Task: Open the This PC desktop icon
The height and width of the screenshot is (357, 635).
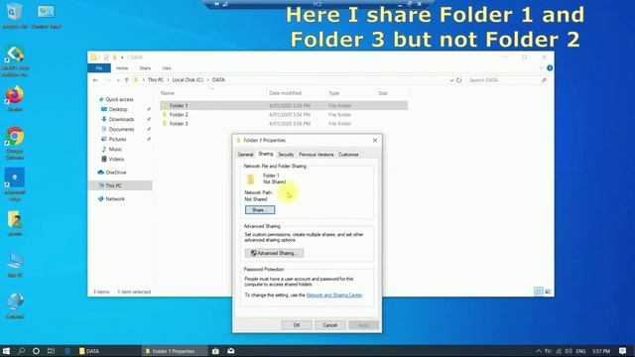Action: (15, 265)
